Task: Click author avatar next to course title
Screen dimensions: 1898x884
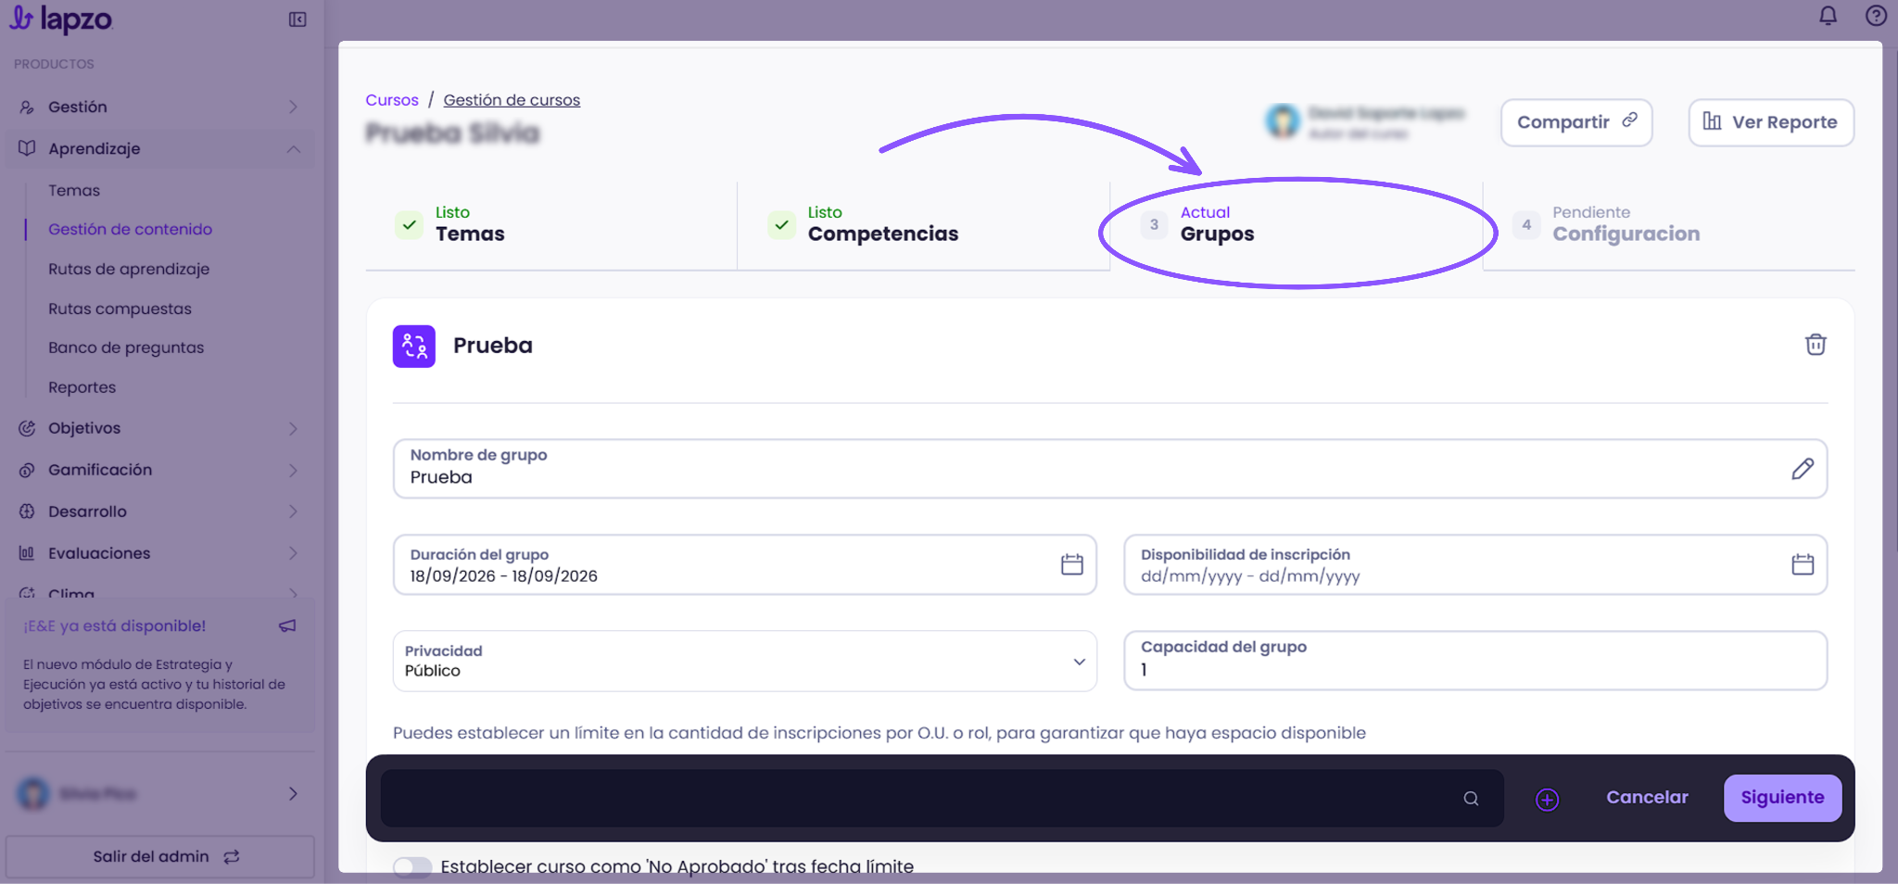Action: [x=1284, y=121]
